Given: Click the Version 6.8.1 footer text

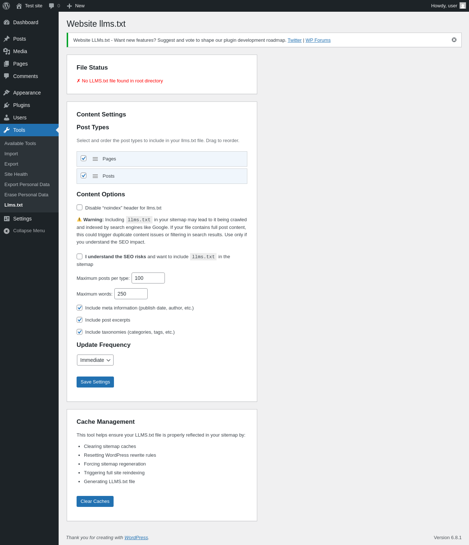Looking at the screenshot, I should point(448,538).
